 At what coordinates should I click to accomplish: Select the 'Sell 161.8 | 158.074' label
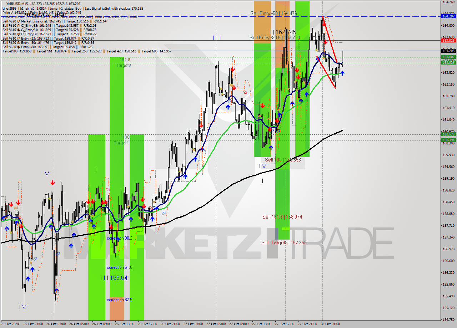pyautogui.click(x=282, y=217)
